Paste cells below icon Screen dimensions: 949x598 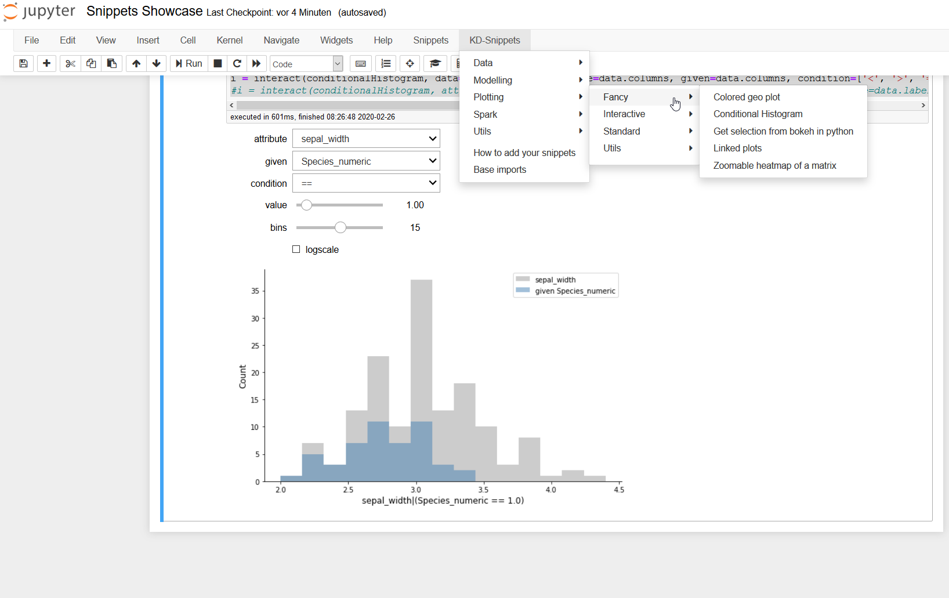click(112, 63)
